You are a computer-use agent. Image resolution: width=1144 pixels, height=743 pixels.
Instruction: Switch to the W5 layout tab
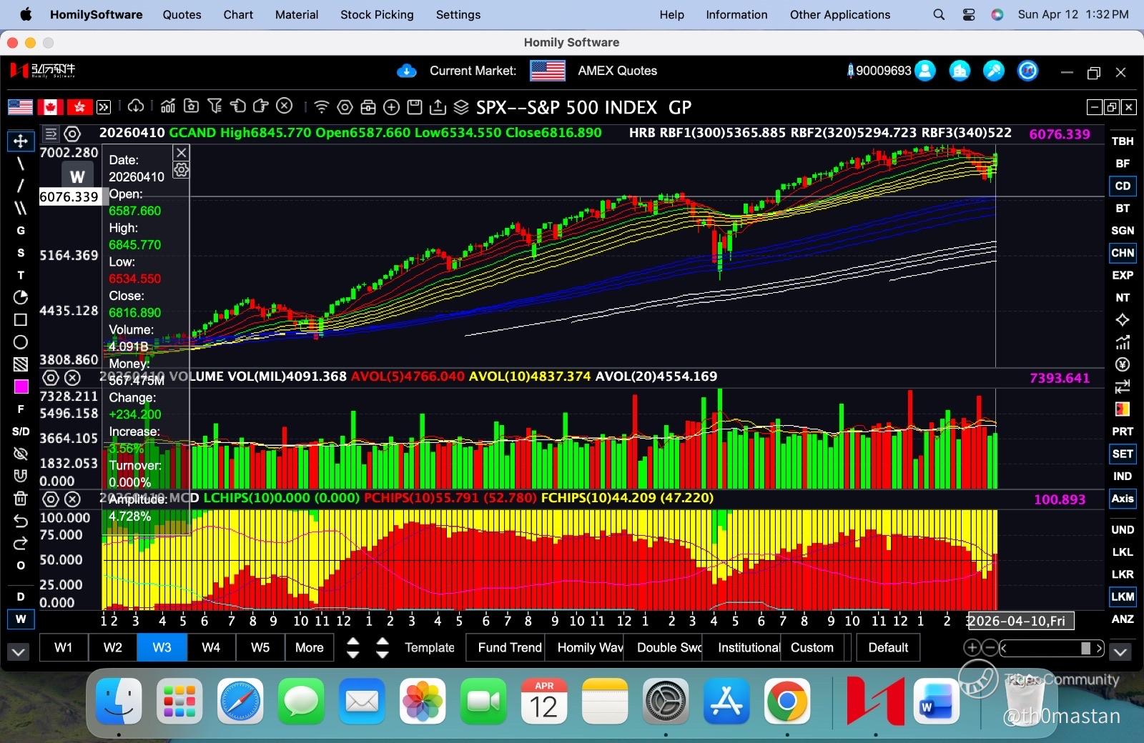(260, 647)
